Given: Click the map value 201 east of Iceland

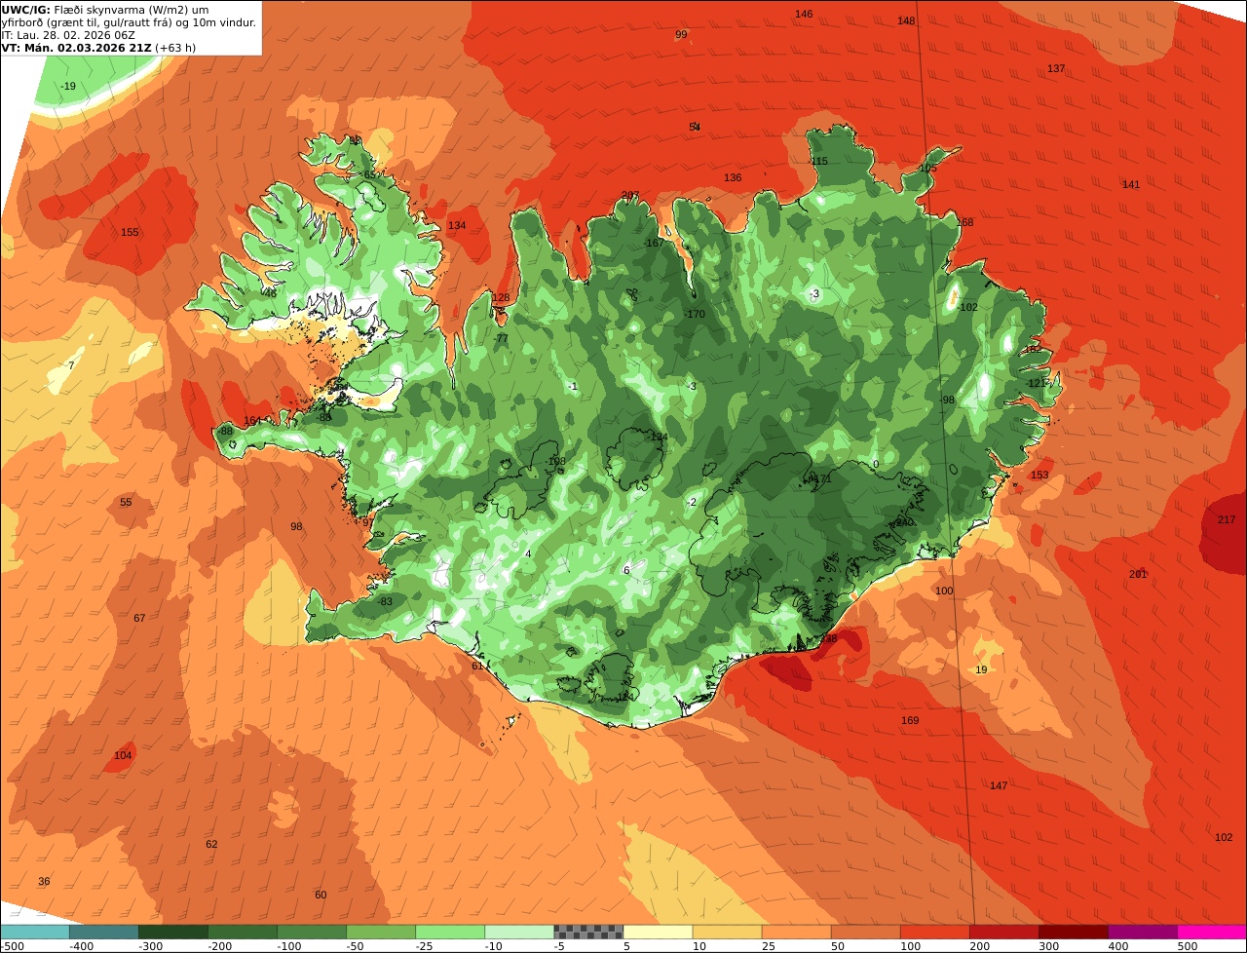Looking at the screenshot, I should (1138, 574).
